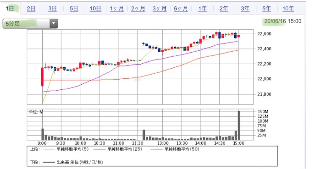Click the 10:00 time axis label
Image resolution: width=312 pixels, height=169 pixels.
tap(80, 143)
